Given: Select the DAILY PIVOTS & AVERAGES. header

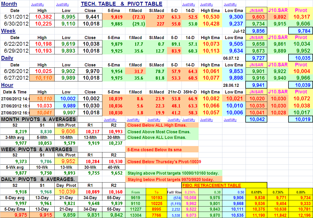Looking at the screenshot, I should pos(38,179).
